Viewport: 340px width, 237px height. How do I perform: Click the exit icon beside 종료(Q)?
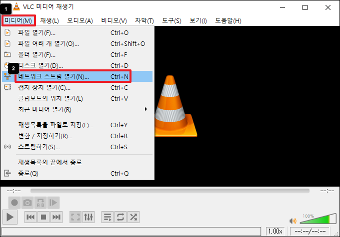click(x=7, y=173)
